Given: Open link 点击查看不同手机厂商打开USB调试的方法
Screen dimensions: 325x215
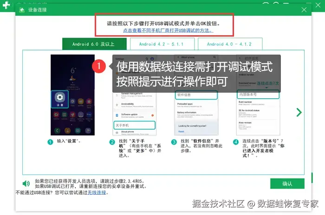Looking at the screenshot, I should pyautogui.click(x=168, y=31).
